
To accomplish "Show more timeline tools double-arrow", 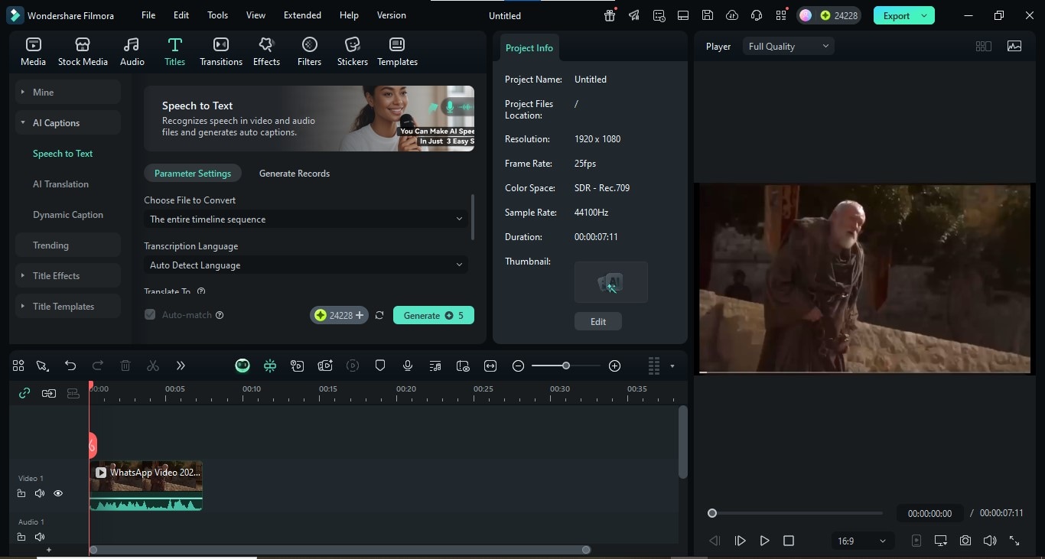I will pos(181,366).
